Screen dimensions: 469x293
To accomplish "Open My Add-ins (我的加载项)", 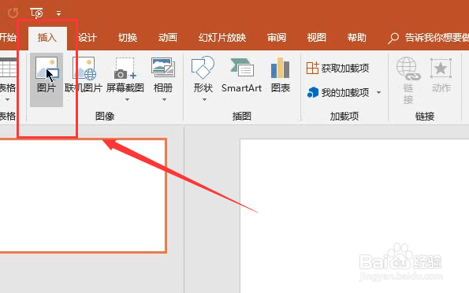I will pyautogui.click(x=338, y=93).
